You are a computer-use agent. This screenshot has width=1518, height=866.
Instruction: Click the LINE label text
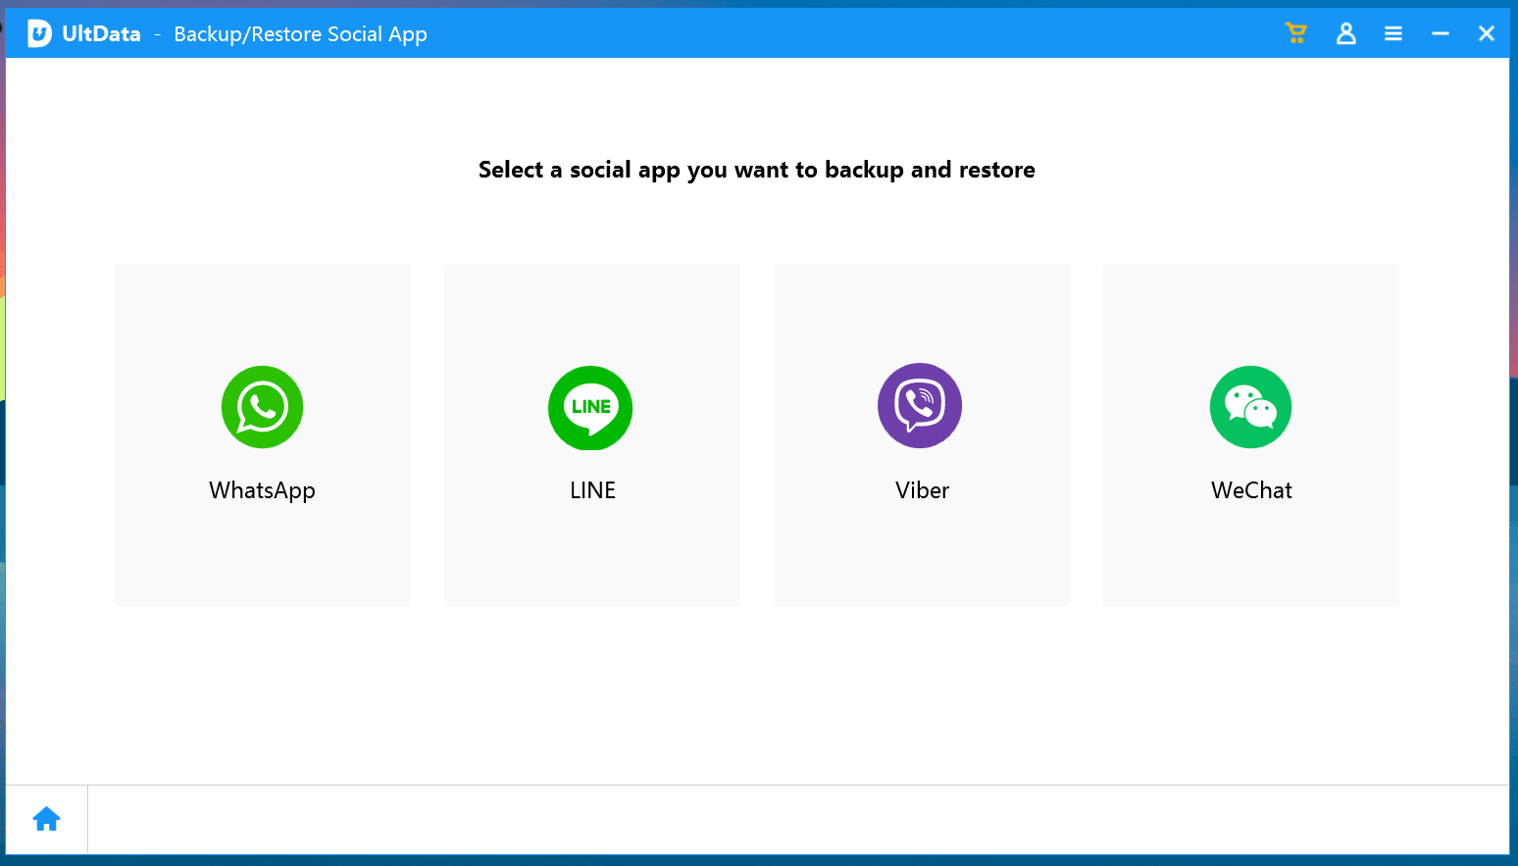pyautogui.click(x=592, y=490)
